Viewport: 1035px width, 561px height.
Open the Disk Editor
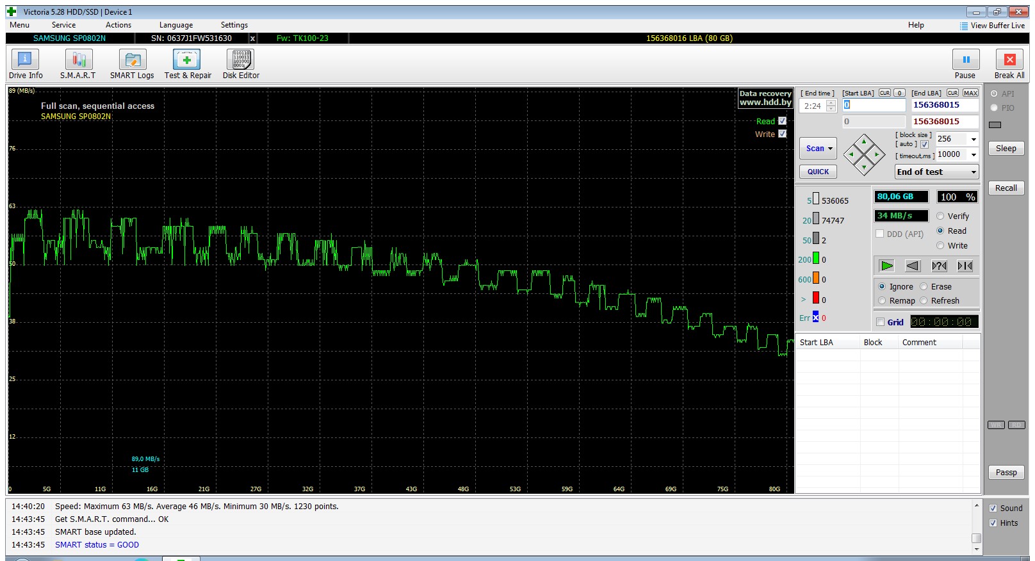[x=241, y=65]
